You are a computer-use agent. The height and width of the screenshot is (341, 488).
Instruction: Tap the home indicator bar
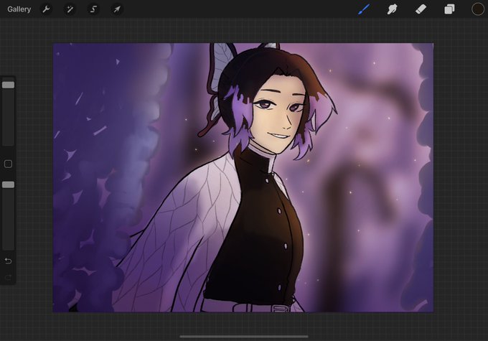(244, 336)
